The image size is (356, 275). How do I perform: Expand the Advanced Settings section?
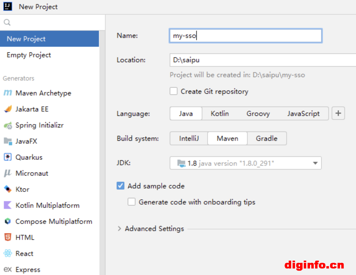(119, 229)
